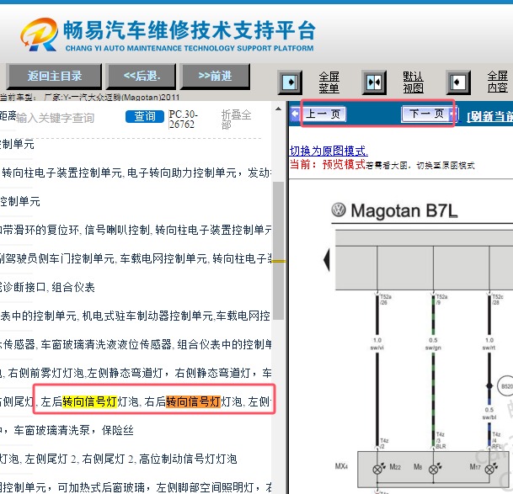The image size is (513, 494).
Task: Click 切换为原图模式 link
Action: point(329,151)
